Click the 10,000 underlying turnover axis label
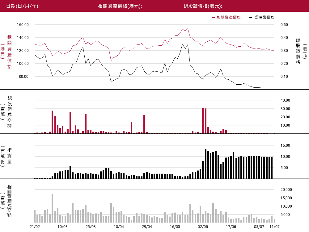 click(286, 206)
